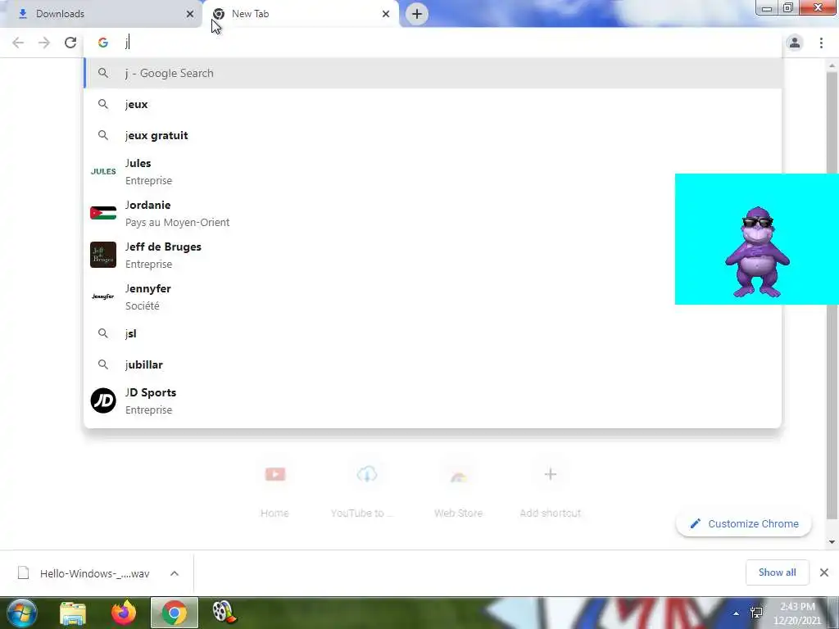Select the 'jeux' search suggestion
This screenshot has height=629, width=839.
(433, 104)
